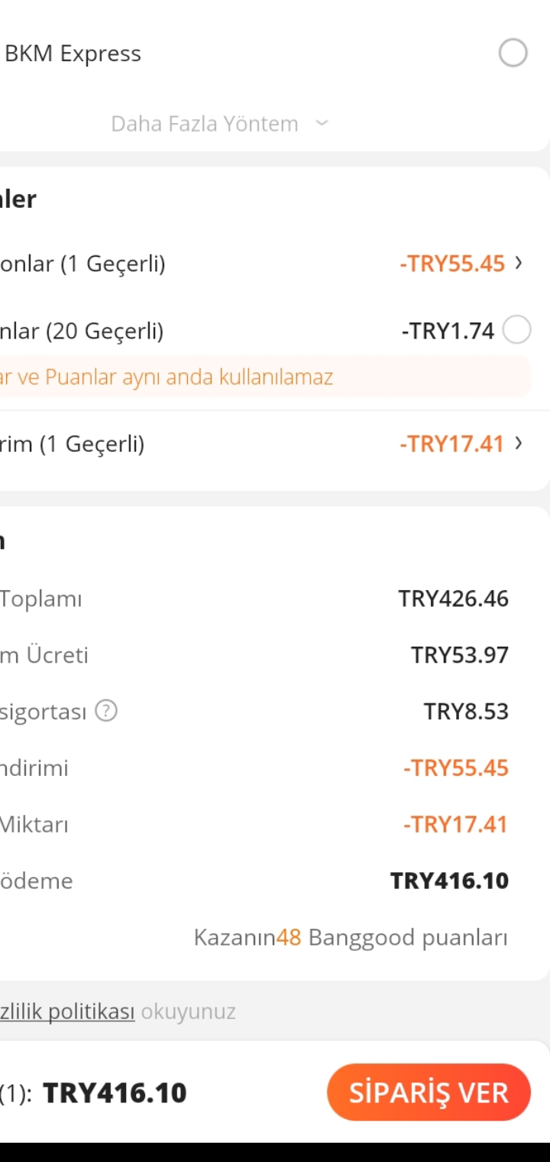Select the coupons row labeled 1 Geçerli
The height and width of the screenshot is (1162, 550).
click(82, 265)
